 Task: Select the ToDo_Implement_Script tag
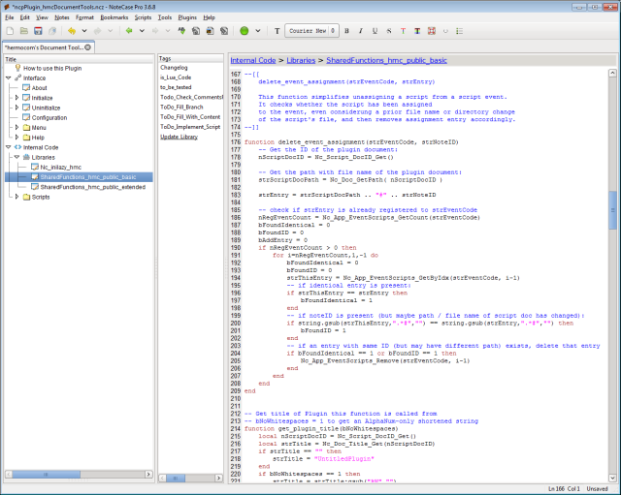[x=190, y=127]
